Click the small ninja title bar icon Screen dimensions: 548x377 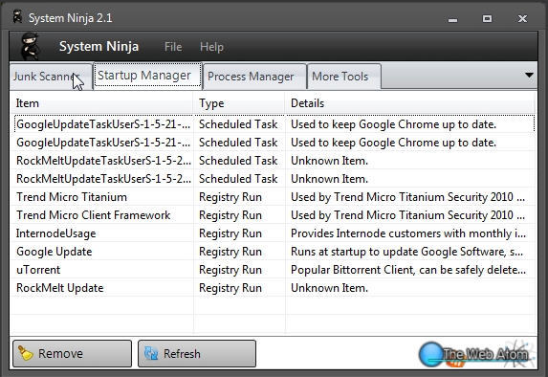point(17,17)
